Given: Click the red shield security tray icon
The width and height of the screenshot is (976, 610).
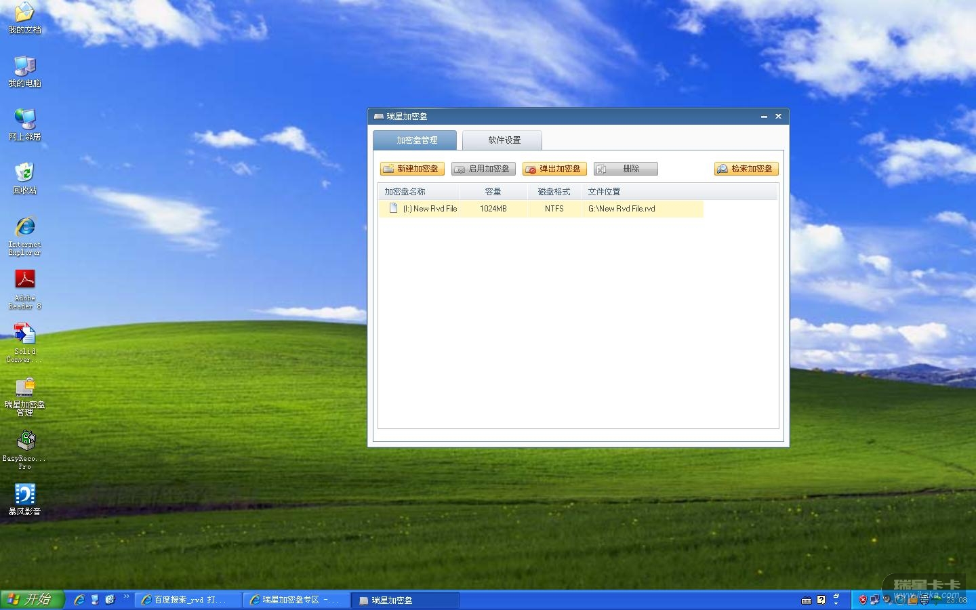Looking at the screenshot, I should [x=863, y=599].
